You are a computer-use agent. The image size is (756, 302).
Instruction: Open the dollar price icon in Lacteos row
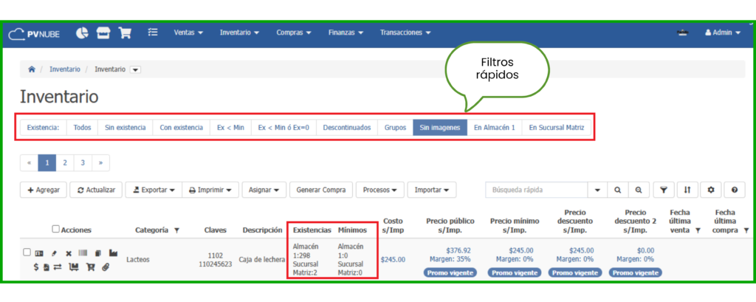[x=36, y=267]
